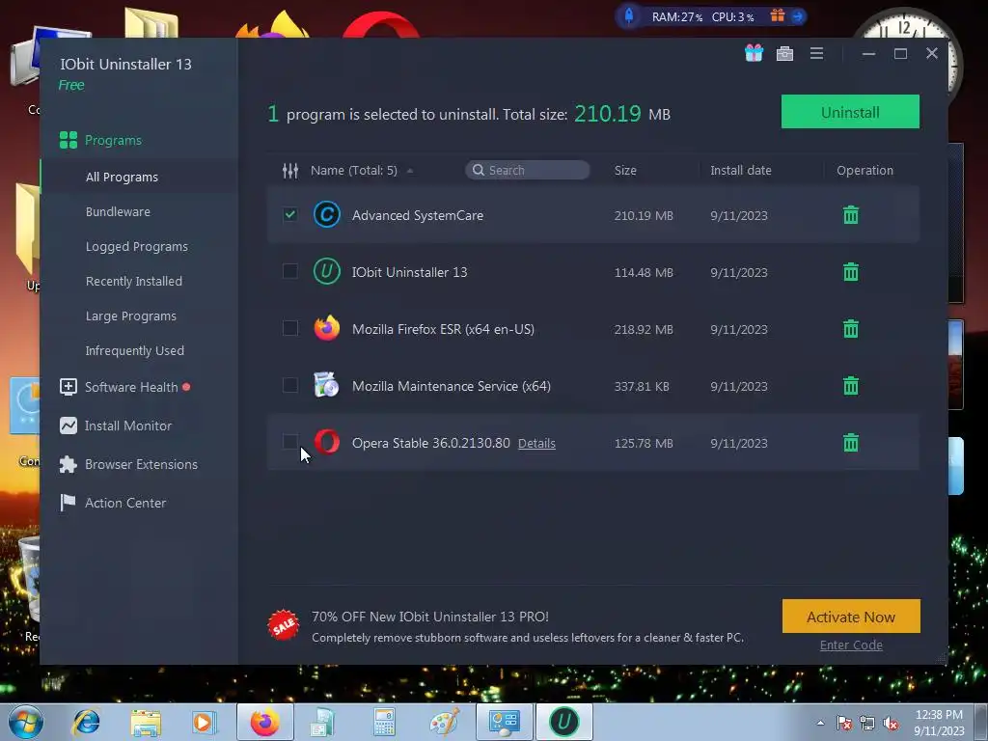The height and width of the screenshot is (741, 988).
Task: Click the Windows Start button
Action: (25, 722)
